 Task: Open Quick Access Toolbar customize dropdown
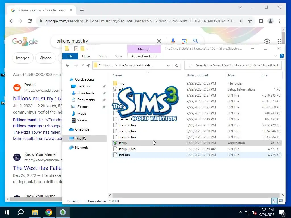coord(88,49)
